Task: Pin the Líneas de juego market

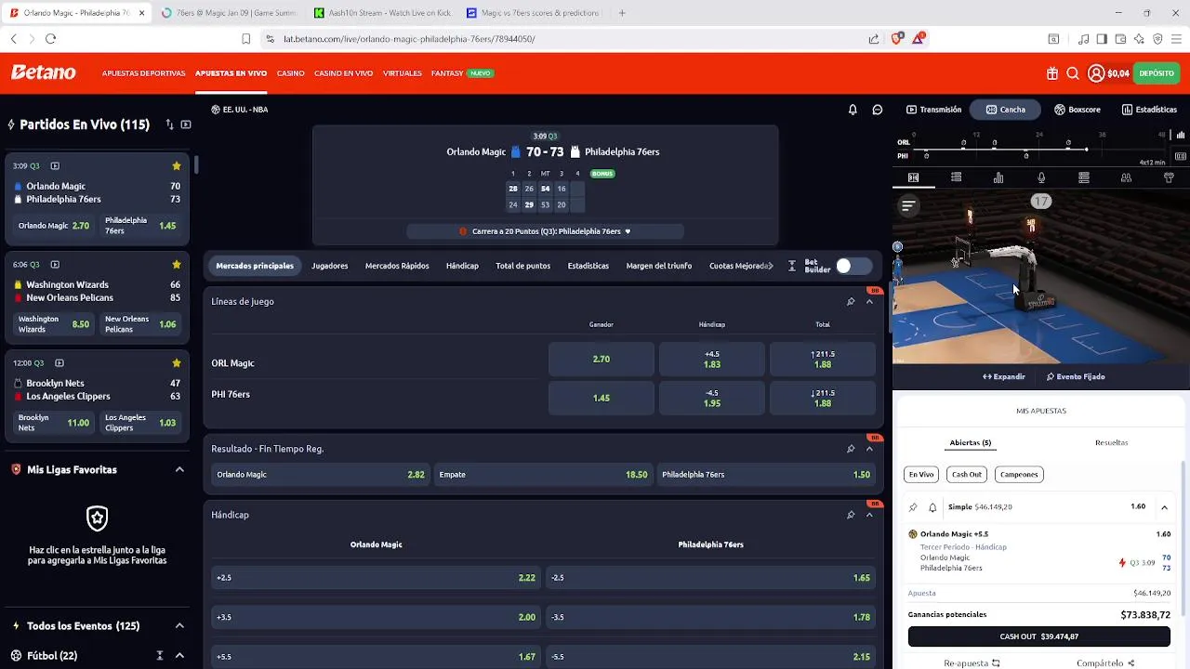Action: (x=851, y=301)
